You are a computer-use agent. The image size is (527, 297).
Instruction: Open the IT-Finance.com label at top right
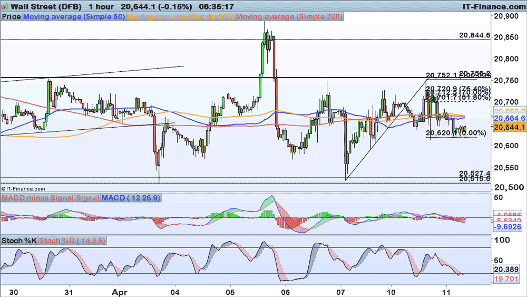[494, 6]
